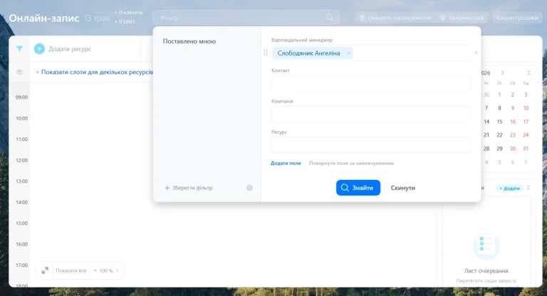Select calendar date 21
The image size is (547, 296).
486,135
